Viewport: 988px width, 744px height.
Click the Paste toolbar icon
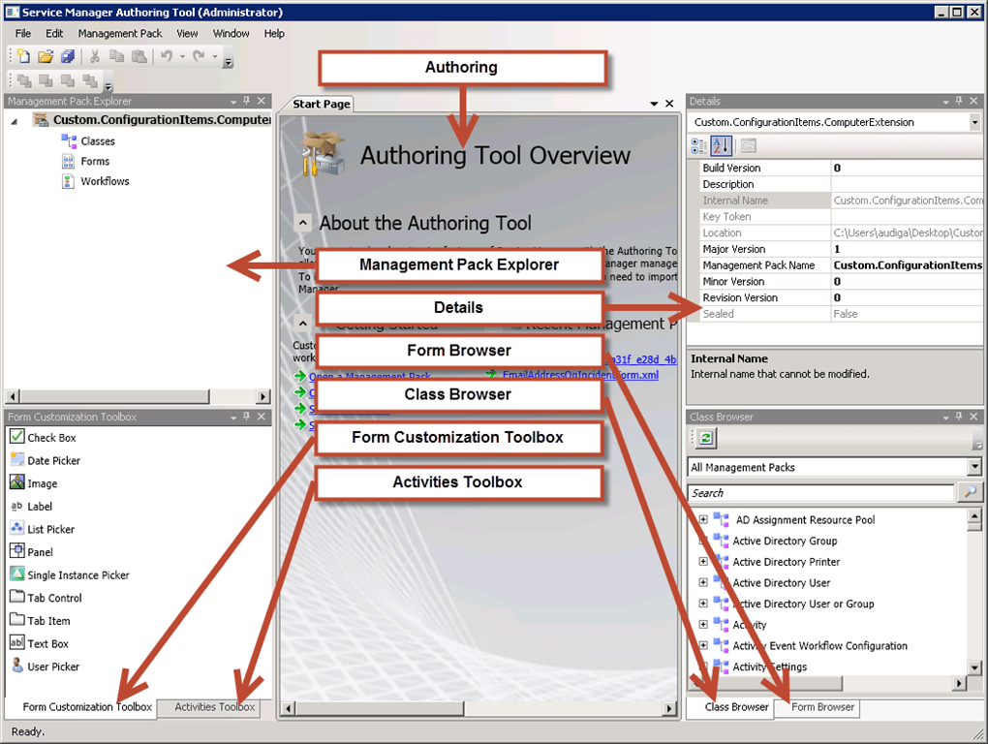[x=139, y=57]
